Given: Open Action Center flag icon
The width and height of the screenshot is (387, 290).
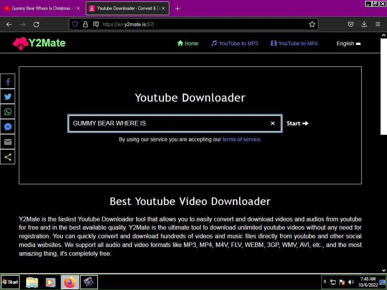Looking at the screenshot, I should point(342,282).
